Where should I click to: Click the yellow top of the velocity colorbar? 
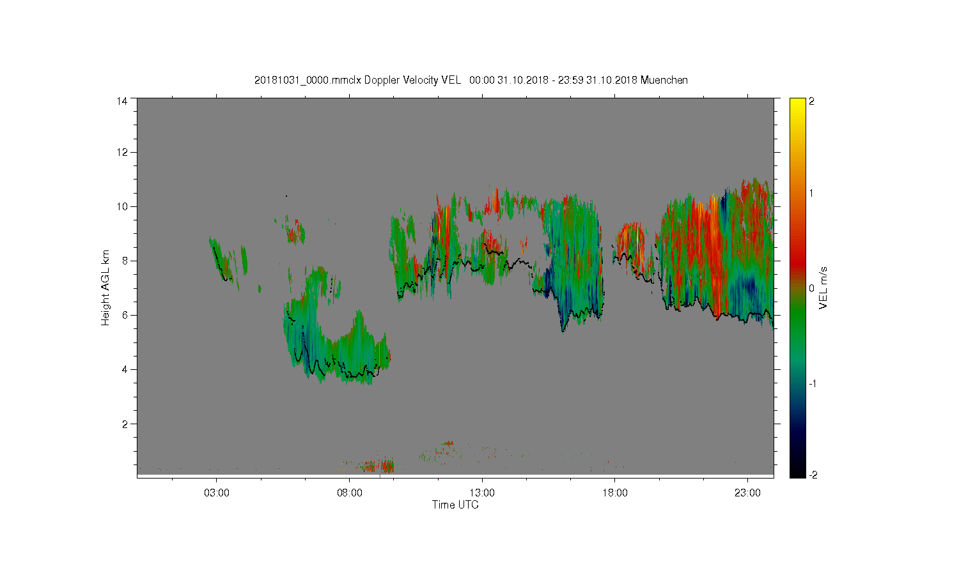click(x=797, y=105)
